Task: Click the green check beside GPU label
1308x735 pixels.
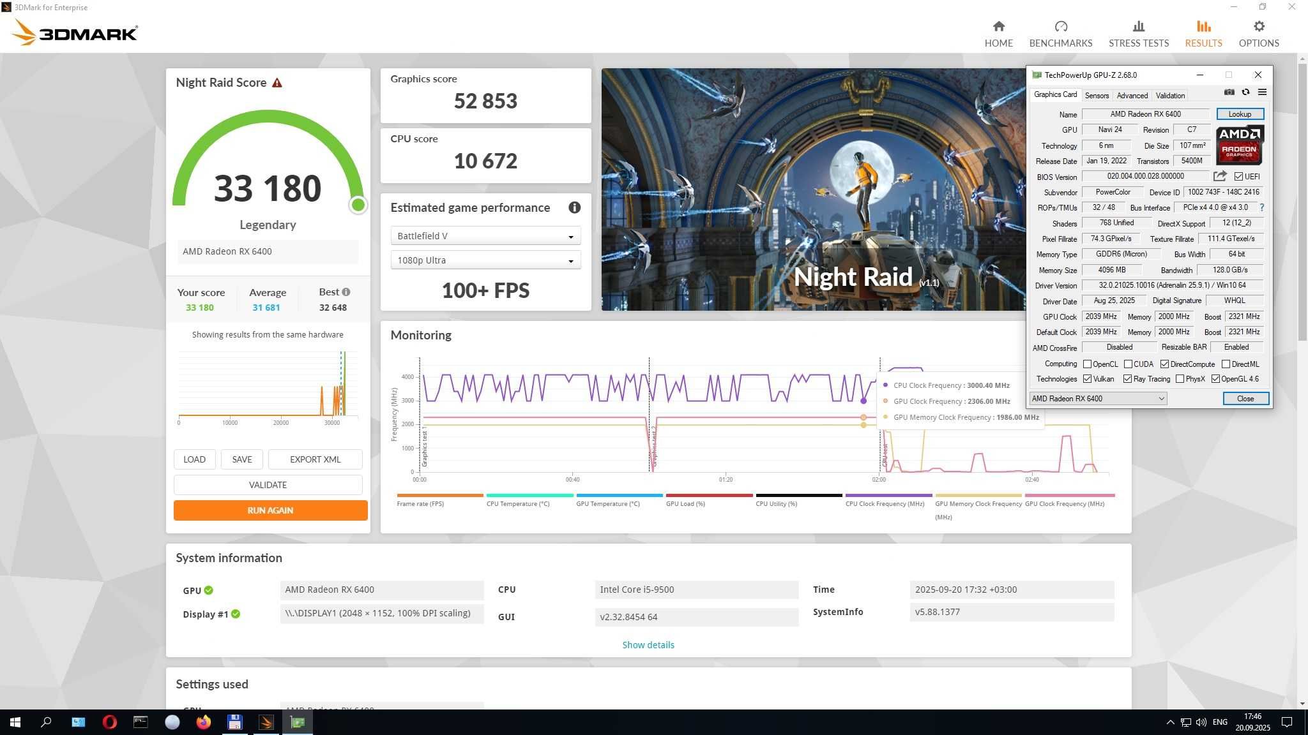Action: [209, 590]
